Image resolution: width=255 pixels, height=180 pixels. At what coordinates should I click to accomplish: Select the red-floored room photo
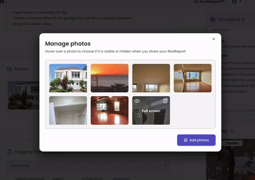point(110,110)
